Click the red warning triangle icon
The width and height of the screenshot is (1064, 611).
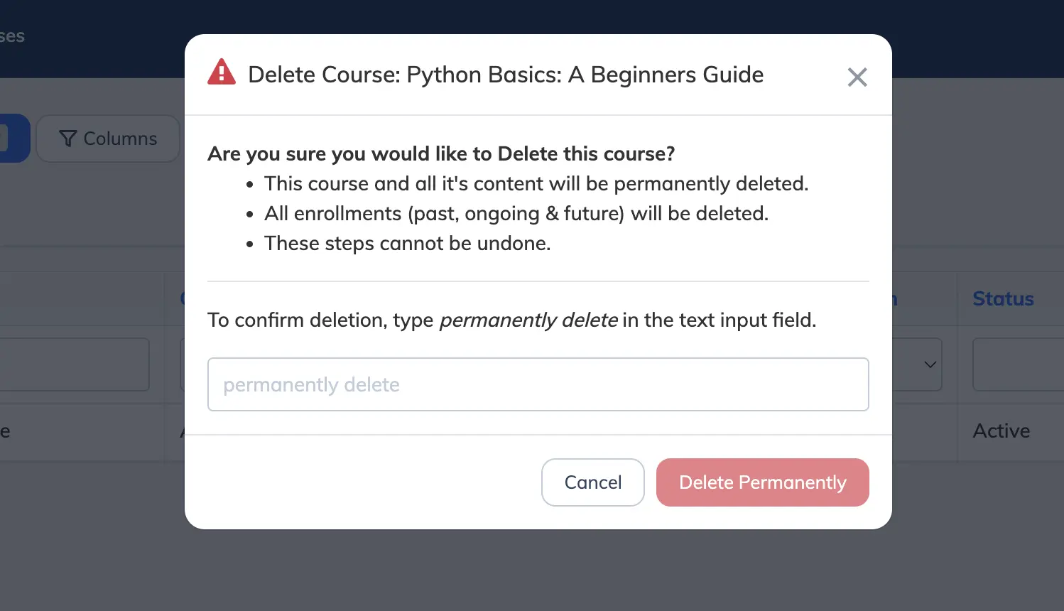point(222,72)
